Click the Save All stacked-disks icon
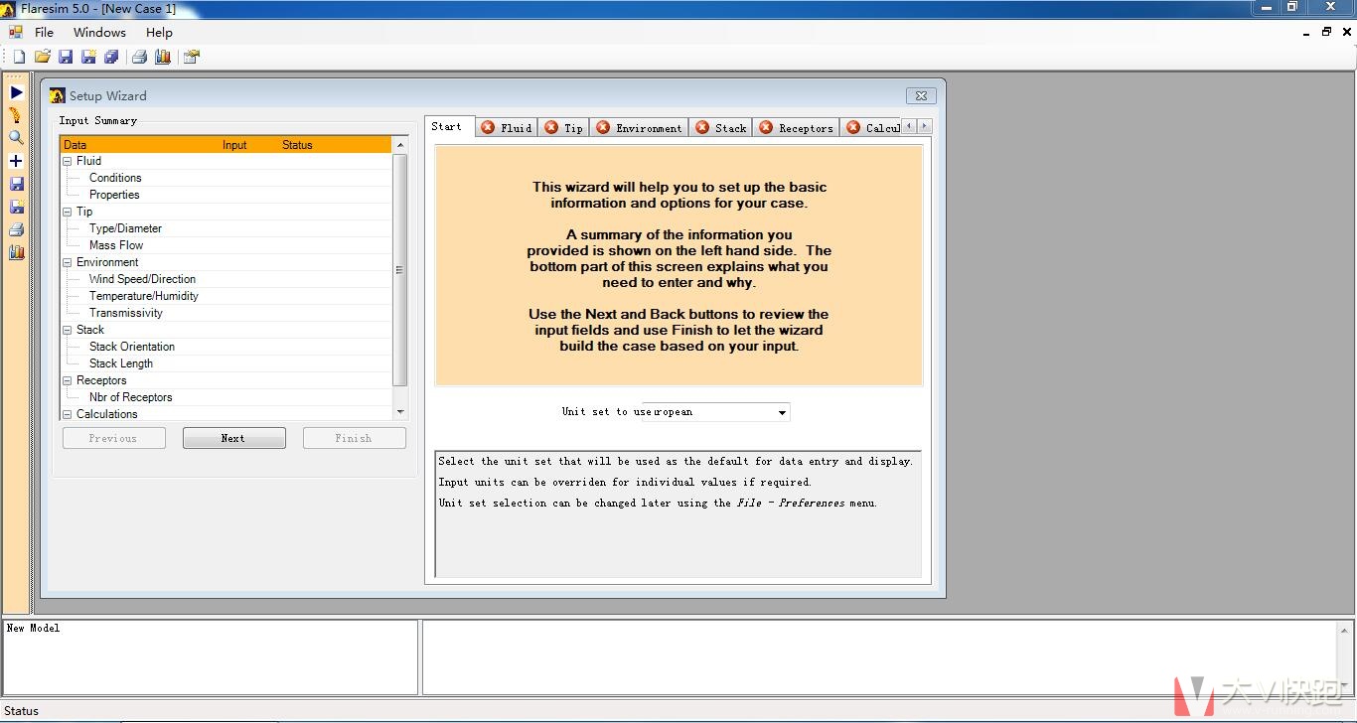The height and width of the screenshot is (723, 1357). 111,57
